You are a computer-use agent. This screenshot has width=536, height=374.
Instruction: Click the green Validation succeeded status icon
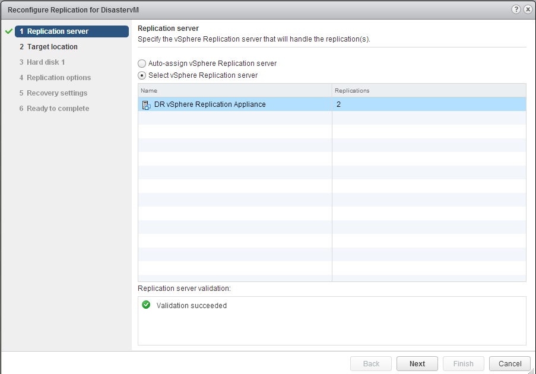point(146,305)
